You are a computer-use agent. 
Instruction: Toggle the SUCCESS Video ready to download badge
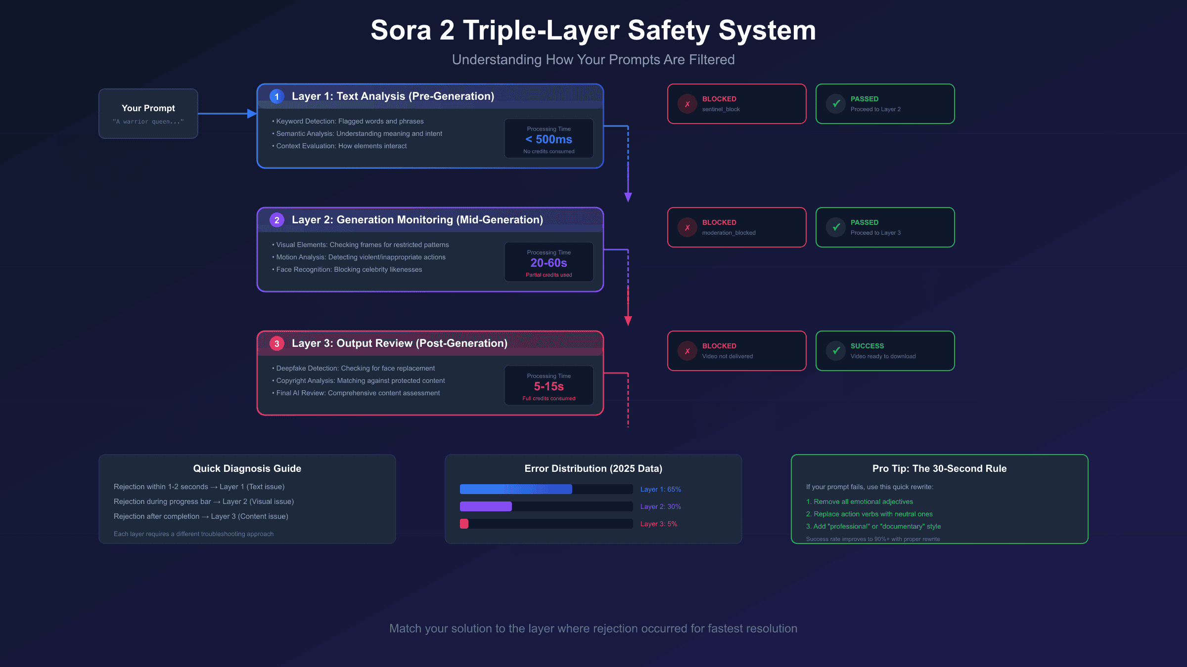click(x=885, y=351)
